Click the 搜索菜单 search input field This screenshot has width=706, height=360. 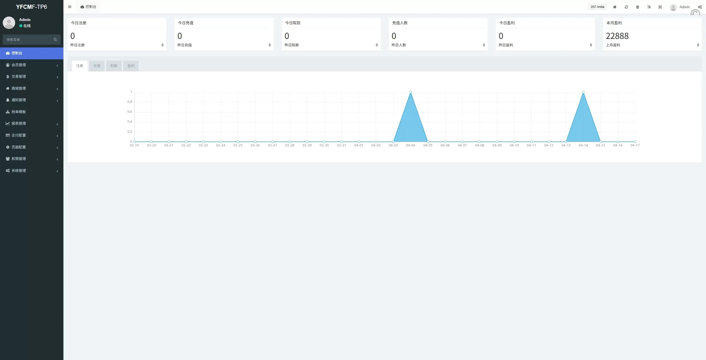[28, 40]
